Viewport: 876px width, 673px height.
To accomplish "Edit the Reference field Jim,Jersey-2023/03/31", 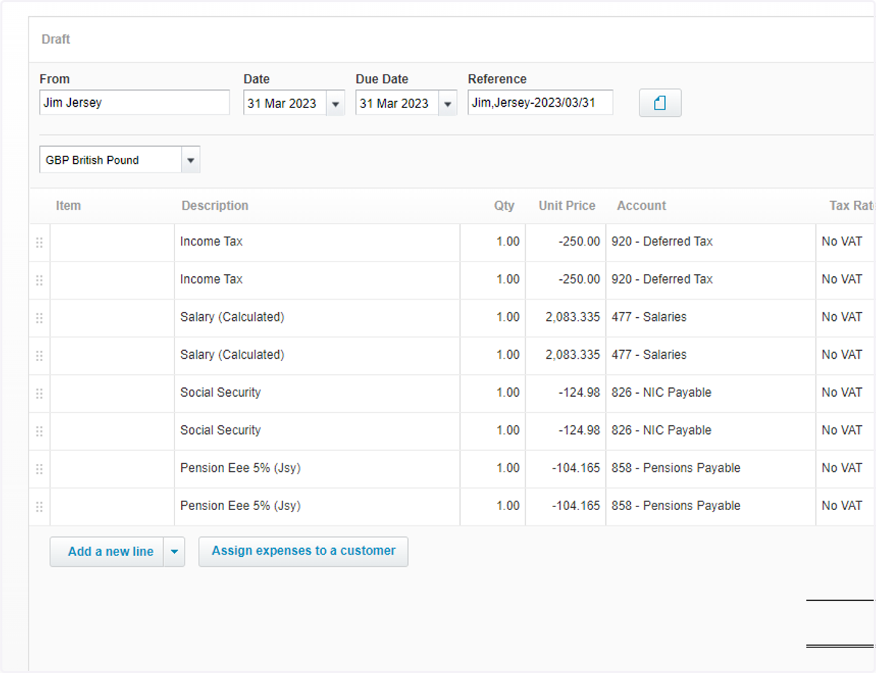I will point(540,102).
